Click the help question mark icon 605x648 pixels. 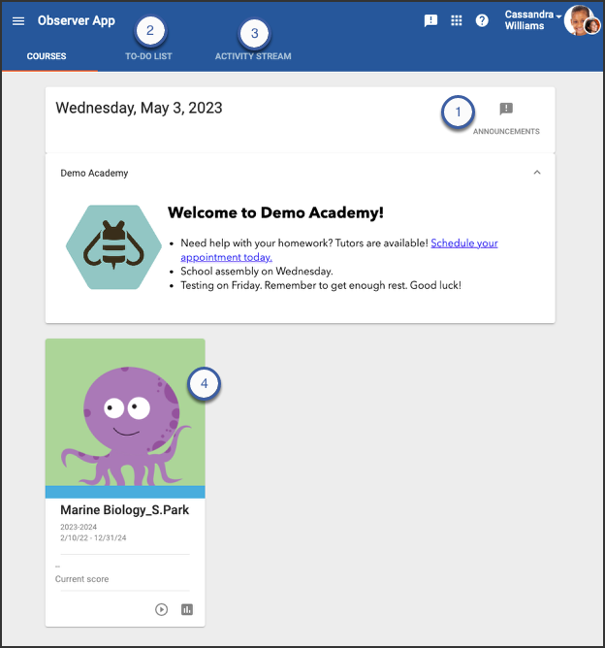click(482, 20)
